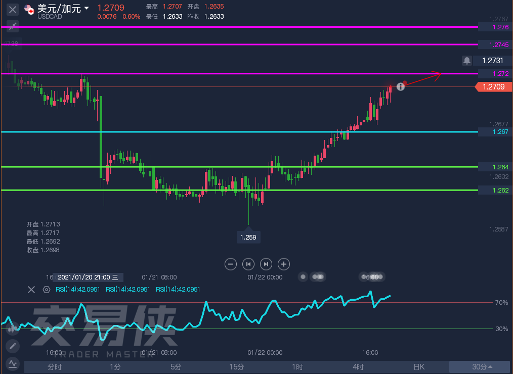Open the indicators chart icon at bottom left
Image resolution: width=513 pixels, height=374 pixels.
13,363
